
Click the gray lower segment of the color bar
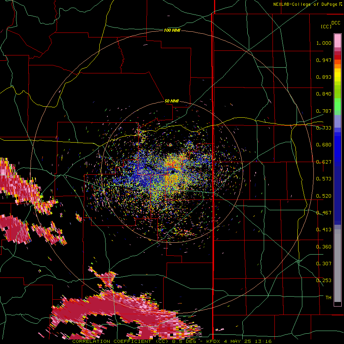[338, 266]
